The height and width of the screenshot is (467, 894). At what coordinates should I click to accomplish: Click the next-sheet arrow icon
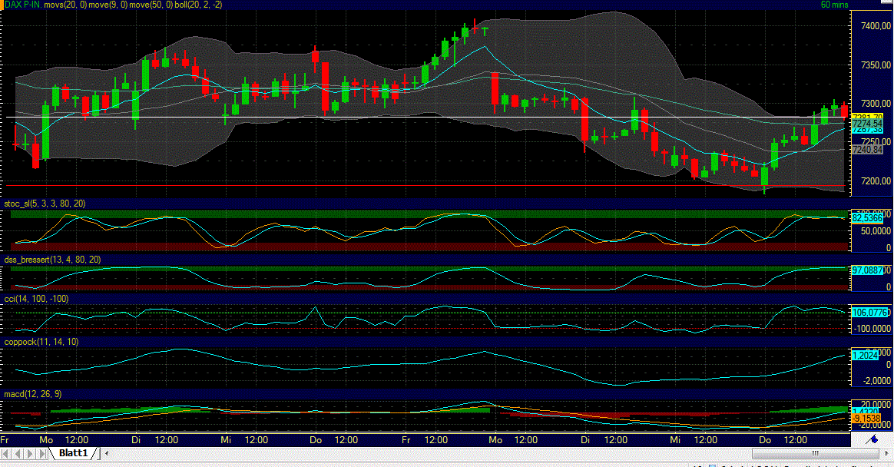pyautogui.click(x=30, y=453)
